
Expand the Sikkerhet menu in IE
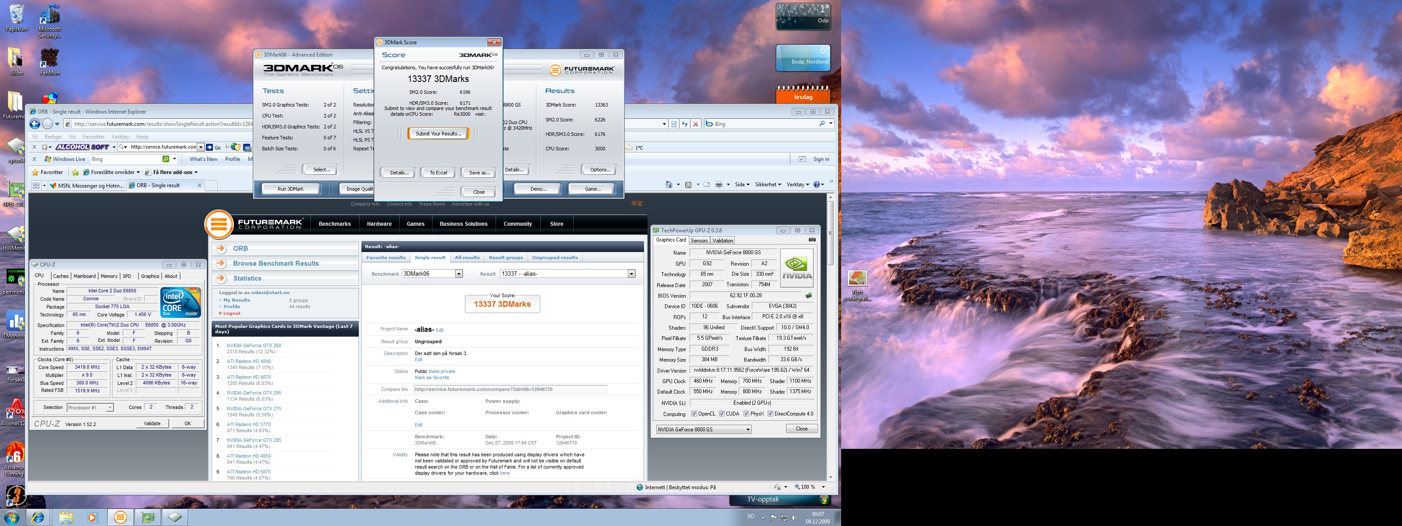(x=768, y=185)
